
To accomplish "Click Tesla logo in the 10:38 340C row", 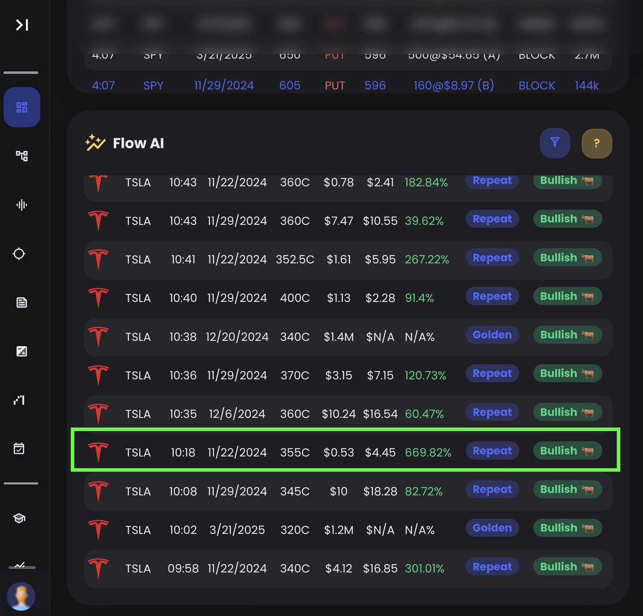I will 98,337.
